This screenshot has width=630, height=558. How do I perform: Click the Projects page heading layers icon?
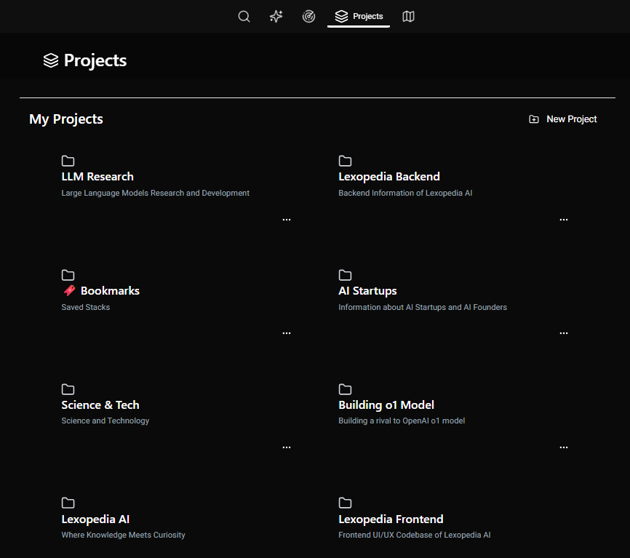click(x=51, y=60)
